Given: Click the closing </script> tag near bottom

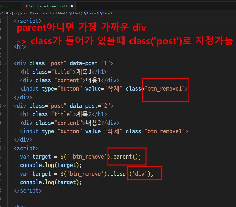Looking at the screenshot, I should pyautogui.click(x=27, y=191).
